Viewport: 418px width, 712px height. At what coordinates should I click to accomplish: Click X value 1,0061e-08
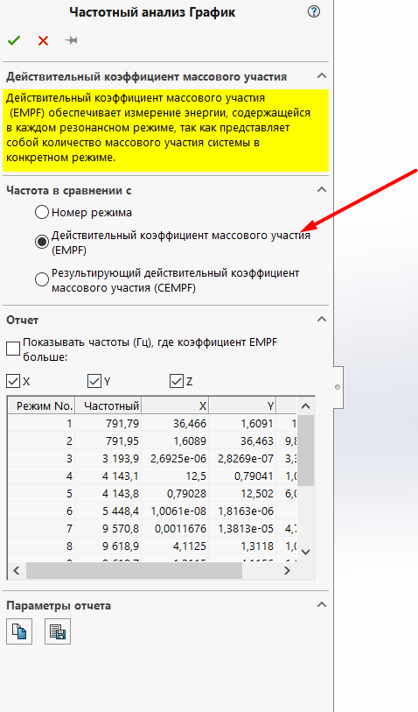click(x=175, y=511)
